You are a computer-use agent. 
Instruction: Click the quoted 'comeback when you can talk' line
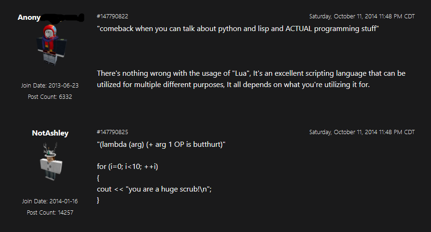(x=238, y=29)
